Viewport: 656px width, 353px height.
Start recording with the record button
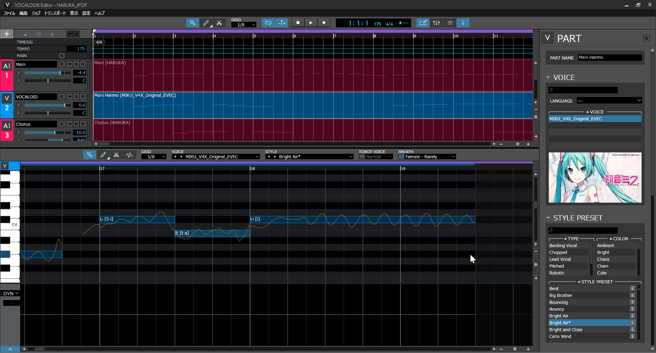click(x=324, y=23)
